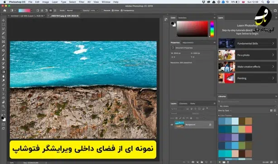Select the Frame tool
This screenshot has height=164, width=278.
[3, 42]
